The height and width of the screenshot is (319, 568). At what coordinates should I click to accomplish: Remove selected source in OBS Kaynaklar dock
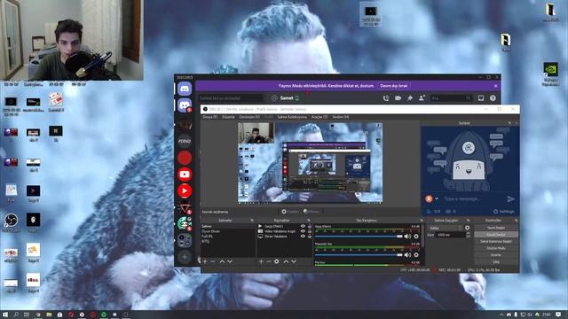(x=268, y=261)
